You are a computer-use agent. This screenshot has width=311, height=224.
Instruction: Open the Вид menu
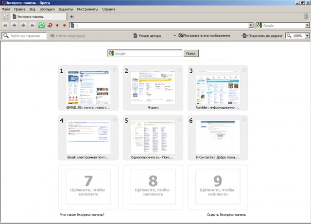point(33,9)
